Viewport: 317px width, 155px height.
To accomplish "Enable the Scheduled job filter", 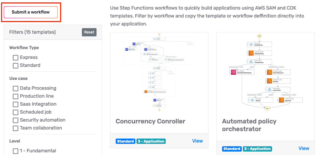I will [x=16, y=112].
